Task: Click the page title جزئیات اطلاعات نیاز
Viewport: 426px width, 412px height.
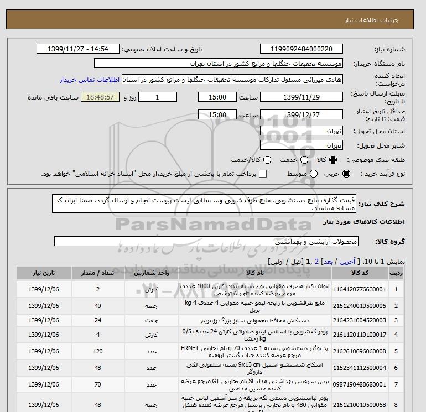Action: pyautogui.click(x=371, y=20)
